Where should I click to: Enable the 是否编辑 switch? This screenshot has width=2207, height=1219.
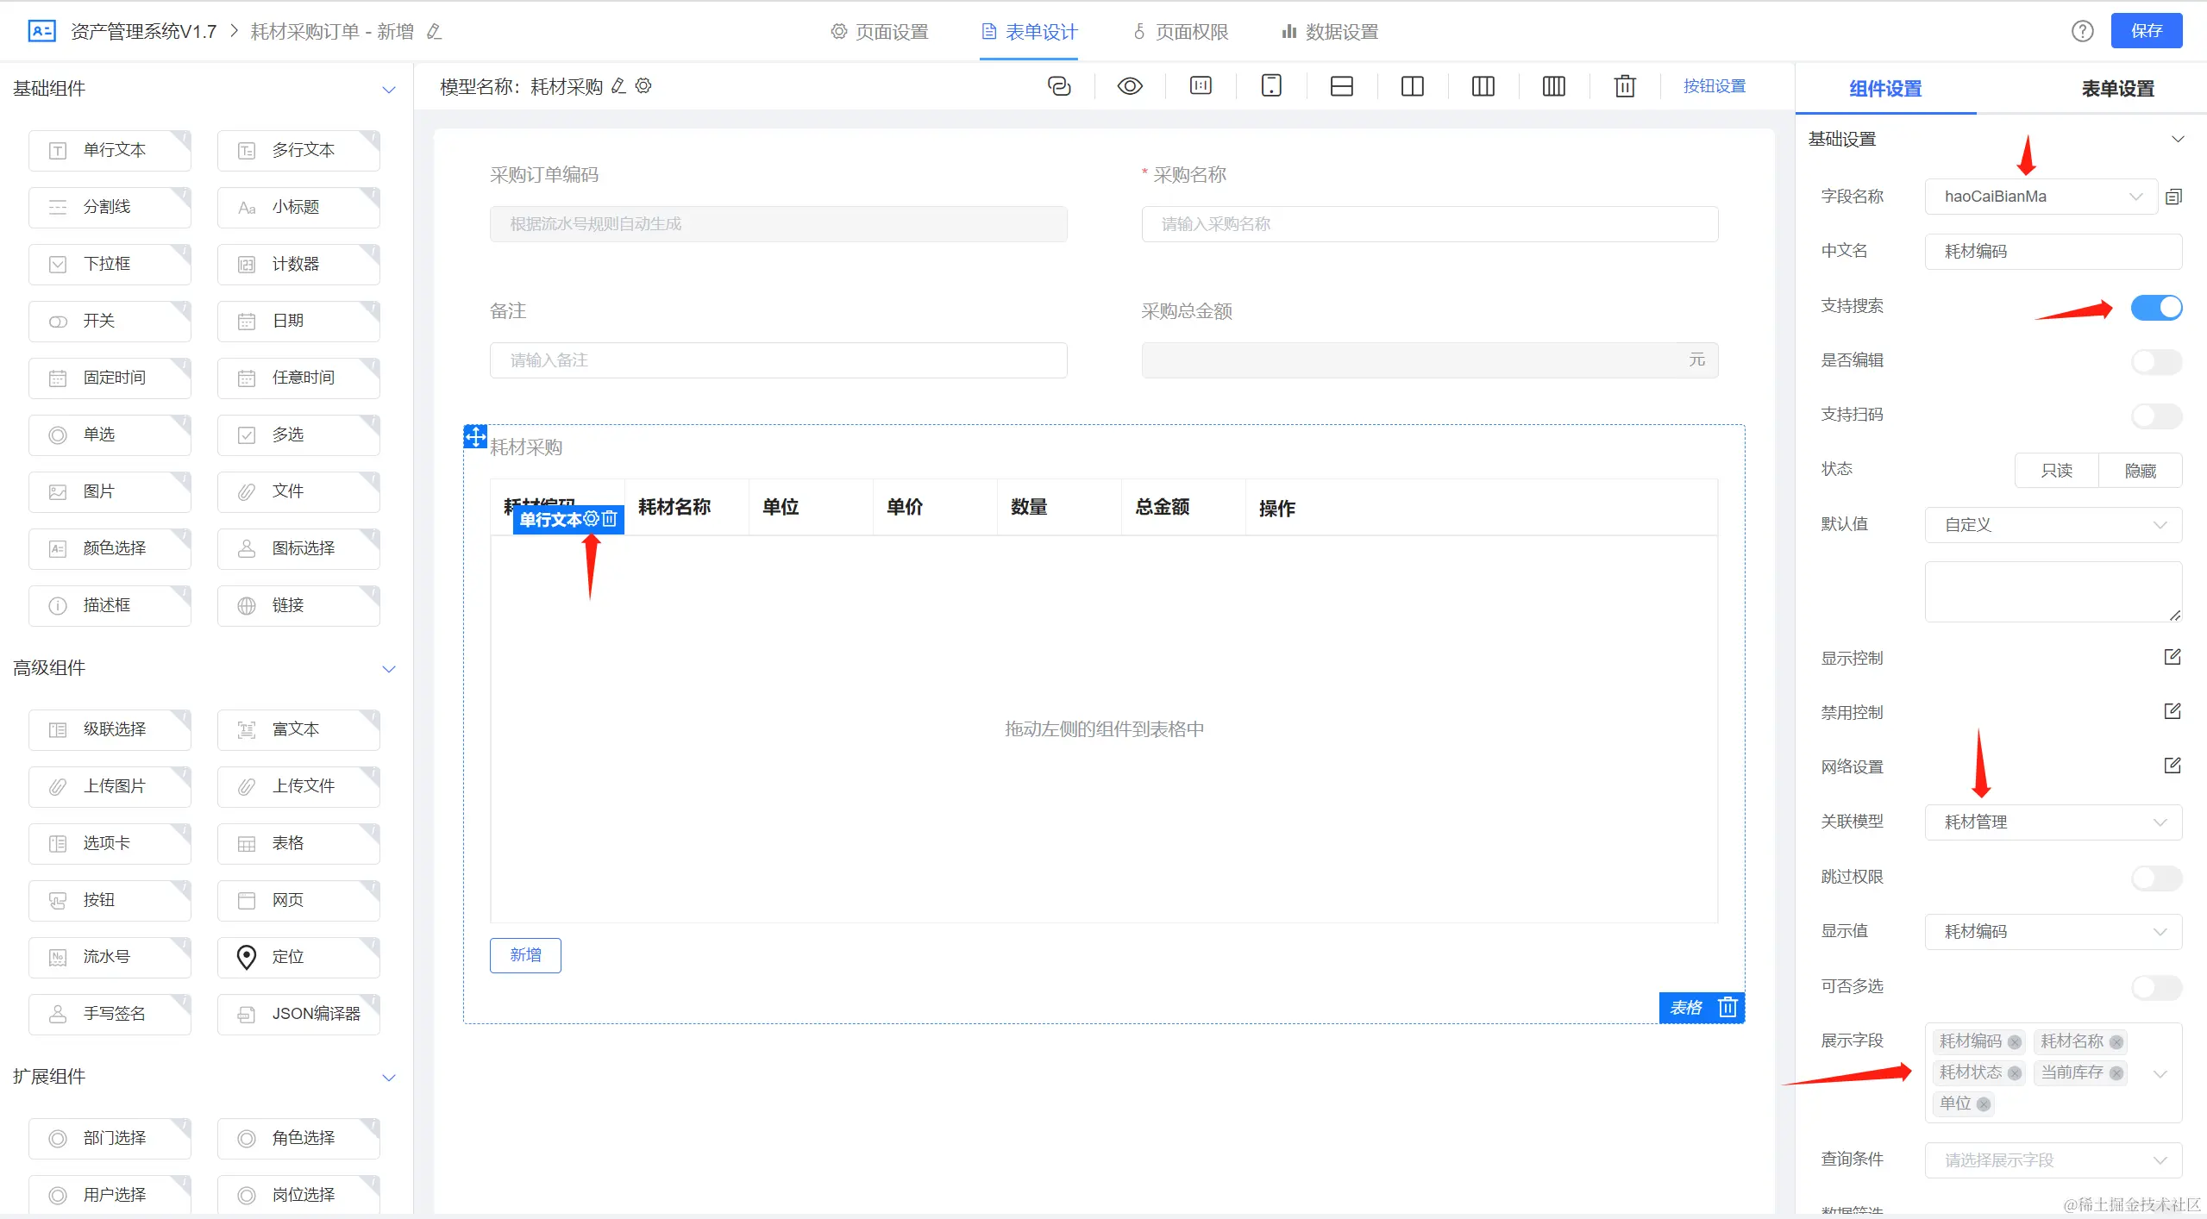tap(2156, 361)
